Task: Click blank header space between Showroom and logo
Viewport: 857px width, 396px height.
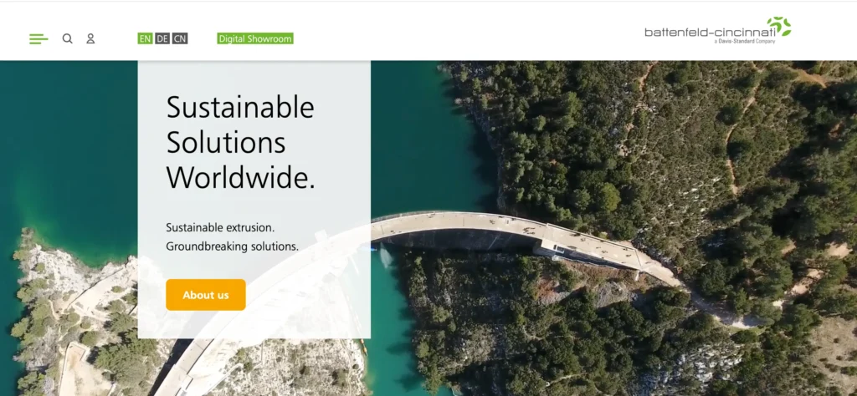Action: tap(464, 38)
